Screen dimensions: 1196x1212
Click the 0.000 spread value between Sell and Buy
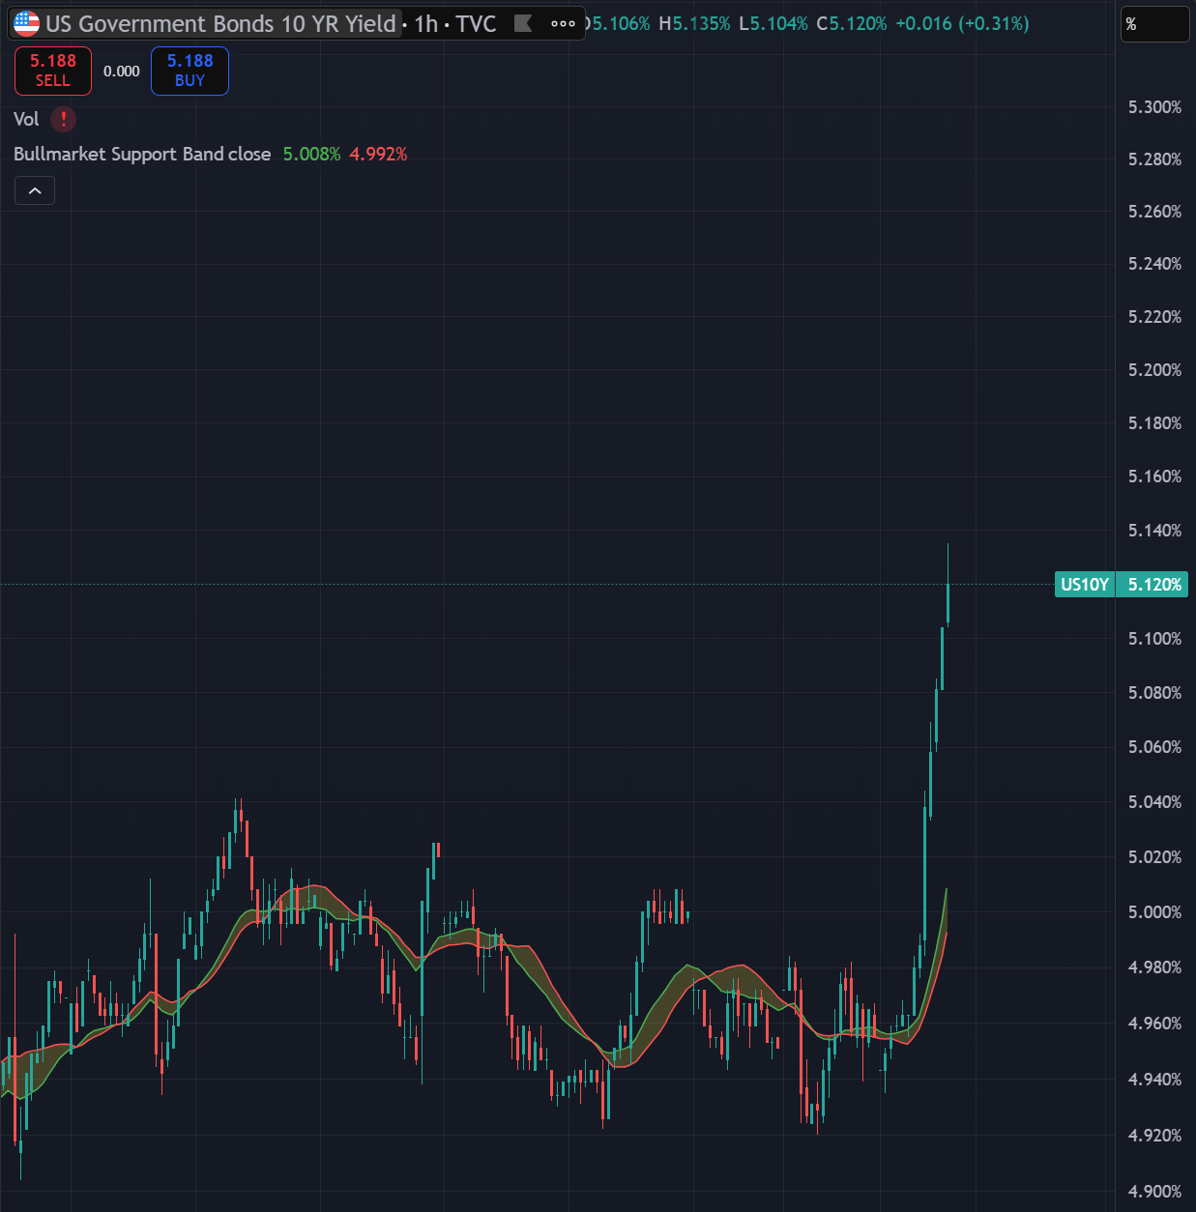pos(122,71)
